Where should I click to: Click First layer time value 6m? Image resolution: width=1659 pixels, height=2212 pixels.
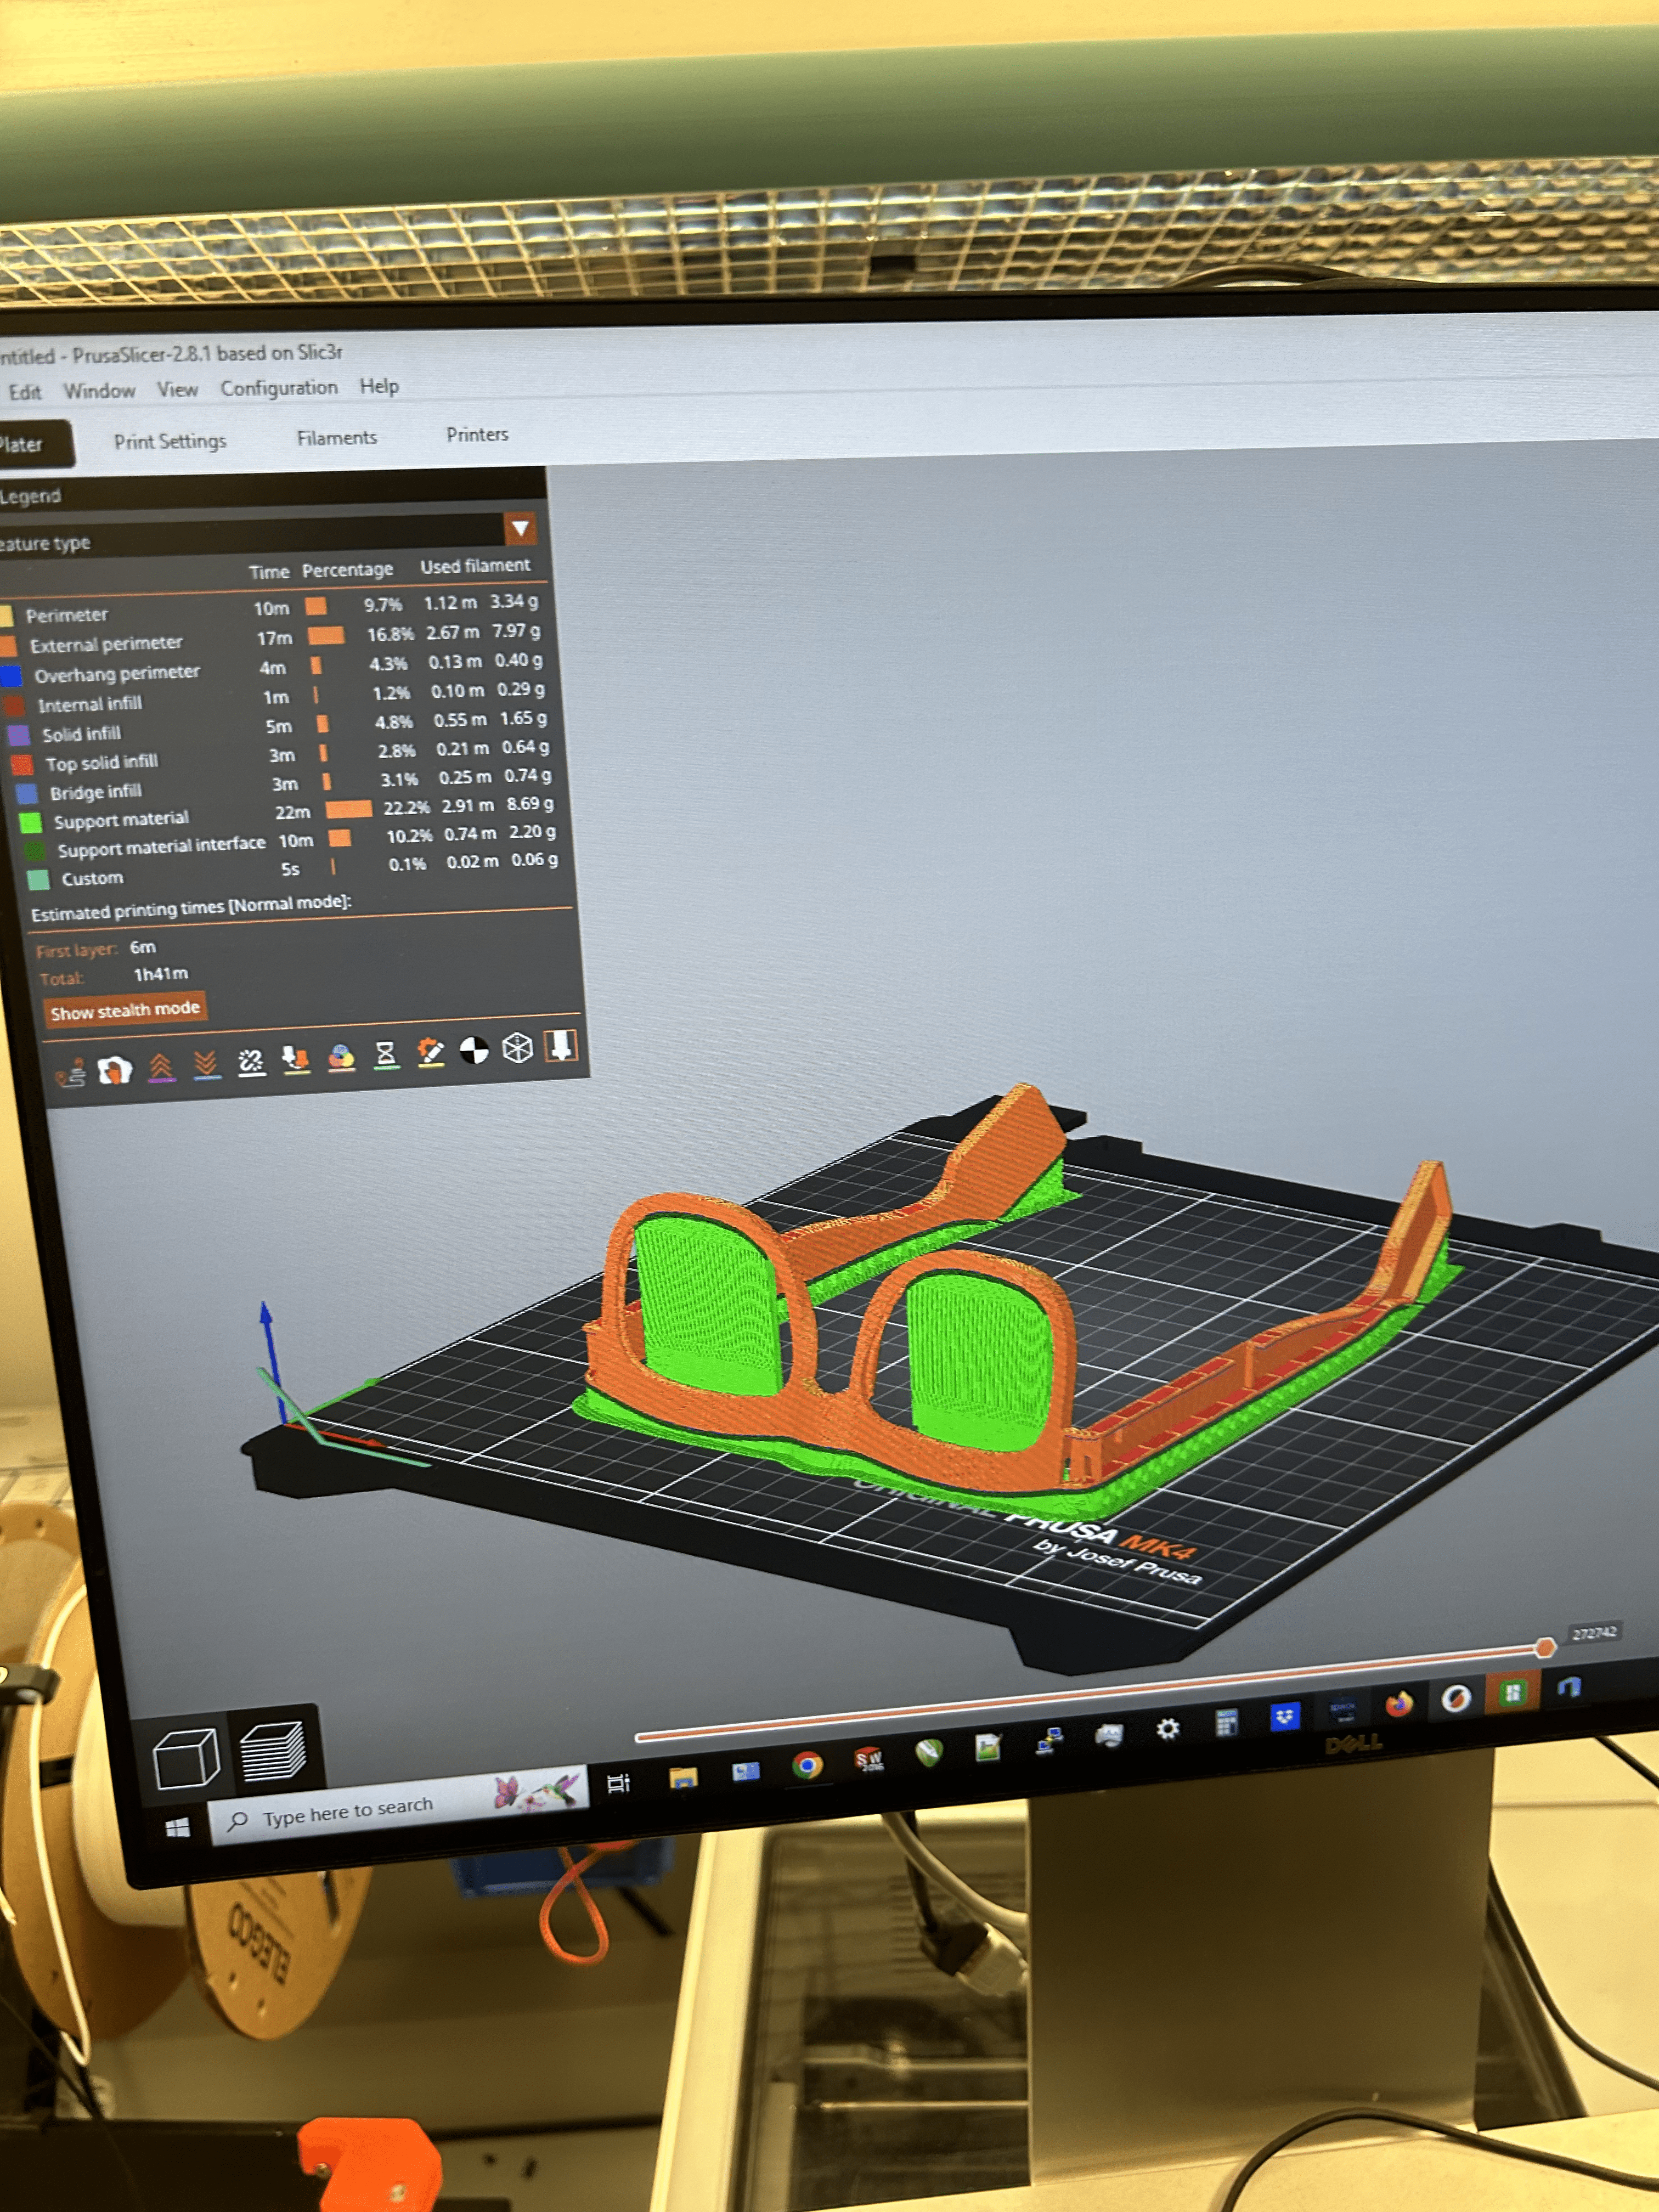click(143, 947)
